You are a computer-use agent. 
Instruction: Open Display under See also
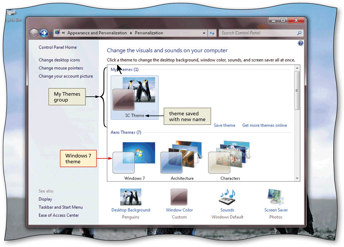[x=45, y=199]
